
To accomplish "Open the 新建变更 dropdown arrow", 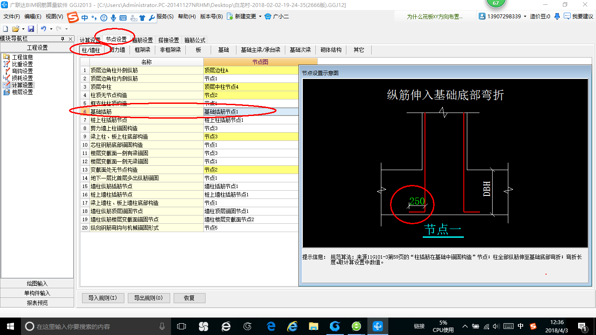I will pyautogui.click(x=260, y=17).
